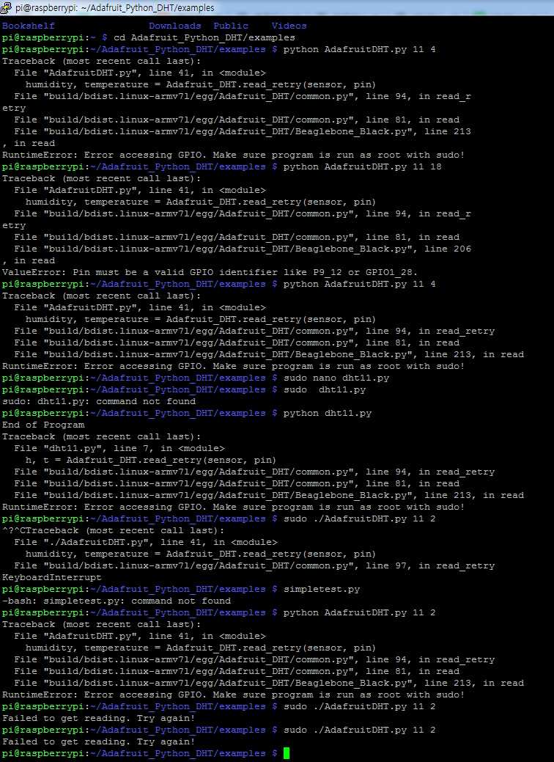
Task: Click the 'End of Program' output line
Action: 43,425
